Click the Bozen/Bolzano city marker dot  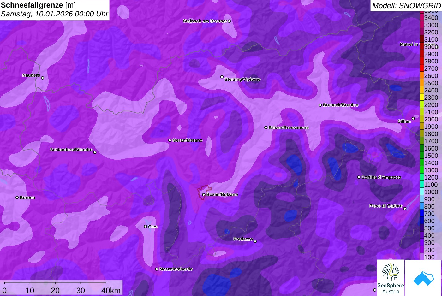tap(204, 195)
